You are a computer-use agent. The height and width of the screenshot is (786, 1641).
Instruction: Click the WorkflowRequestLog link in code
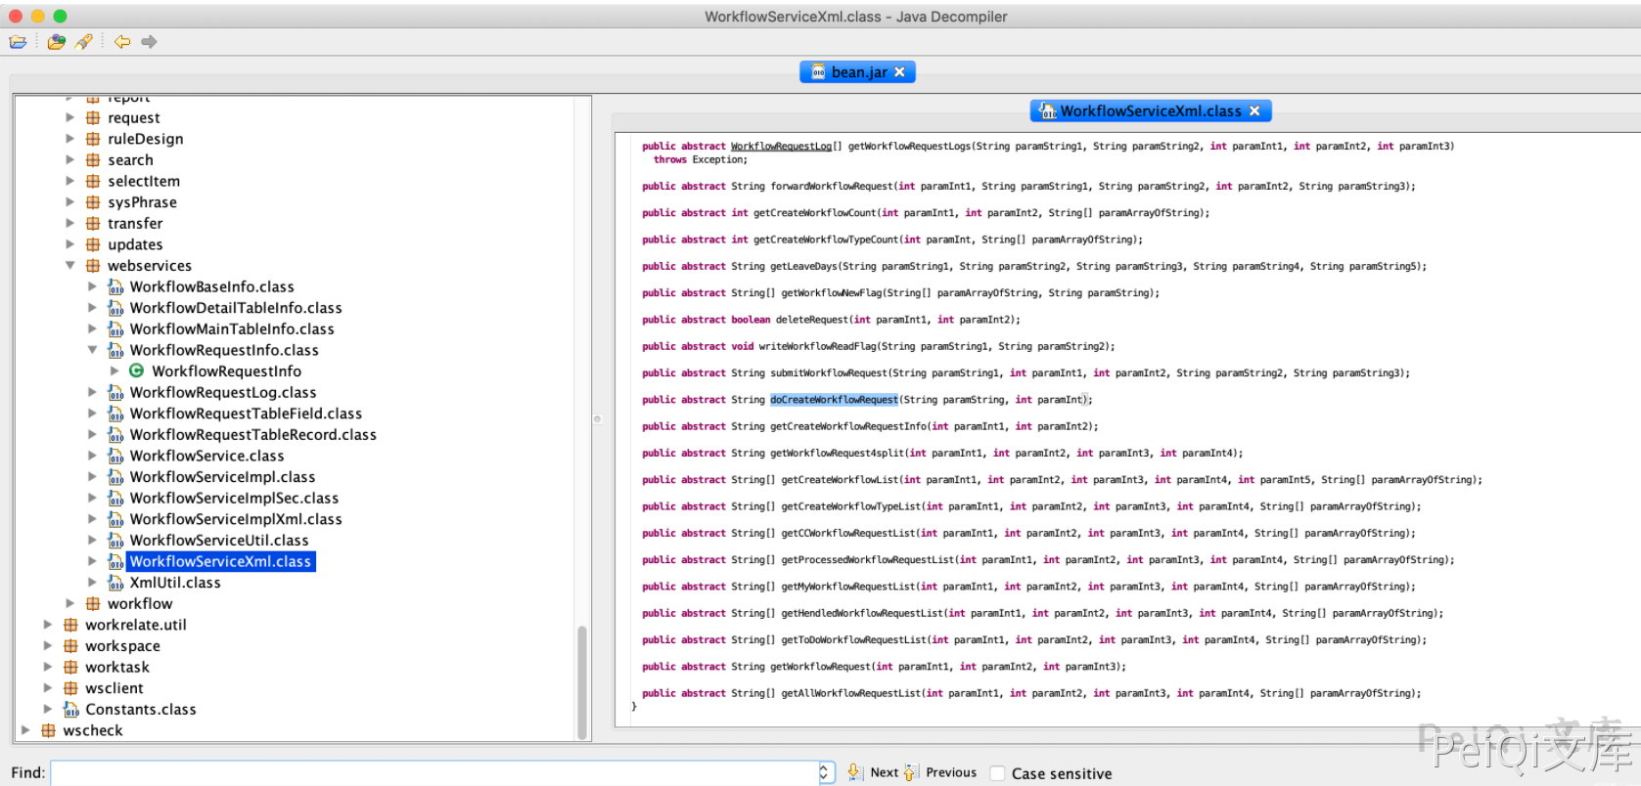tap(781, 147)
